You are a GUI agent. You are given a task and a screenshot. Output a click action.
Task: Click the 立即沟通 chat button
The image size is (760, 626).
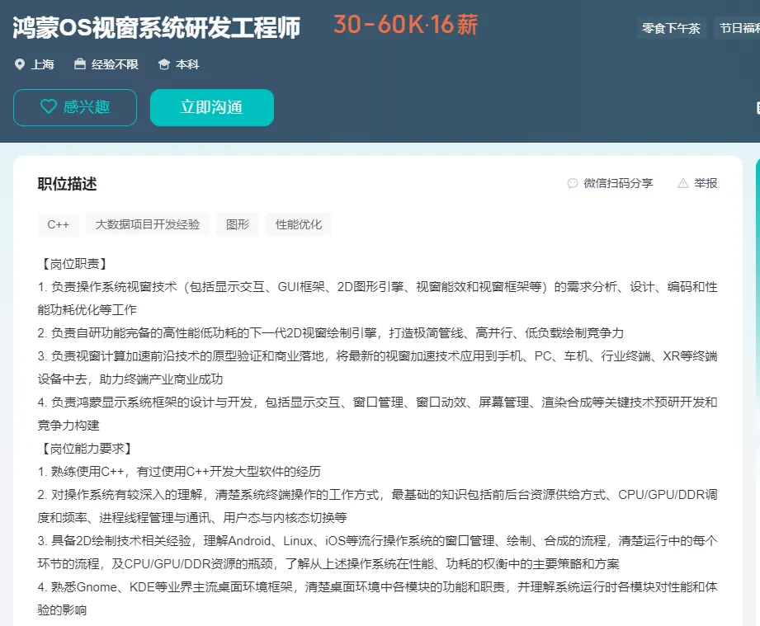[x=212, y=107]
